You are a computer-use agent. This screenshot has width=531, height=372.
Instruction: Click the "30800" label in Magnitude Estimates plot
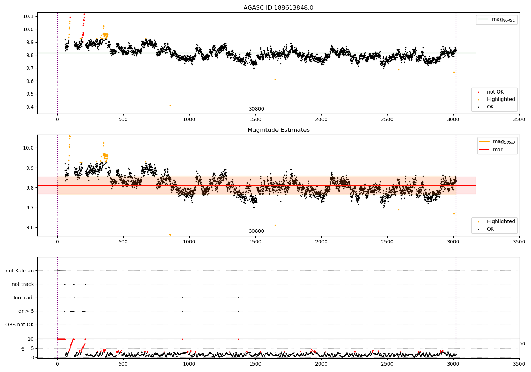[x=256, y=231]
